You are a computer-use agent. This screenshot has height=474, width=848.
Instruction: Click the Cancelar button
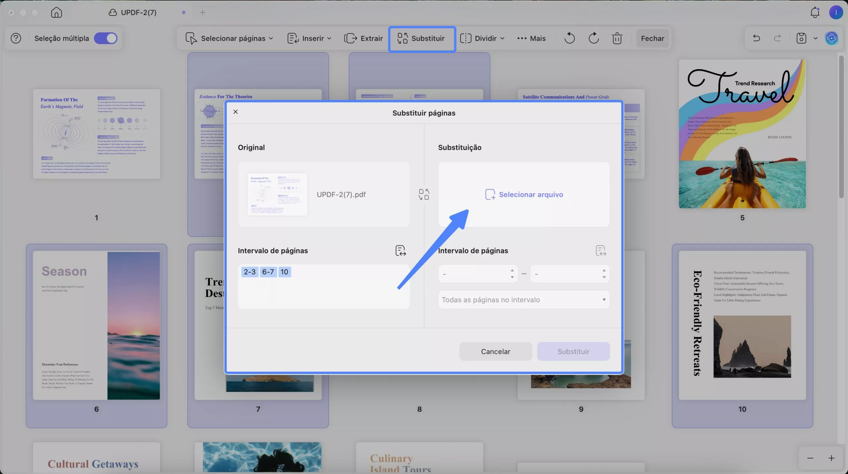(496, 351)
